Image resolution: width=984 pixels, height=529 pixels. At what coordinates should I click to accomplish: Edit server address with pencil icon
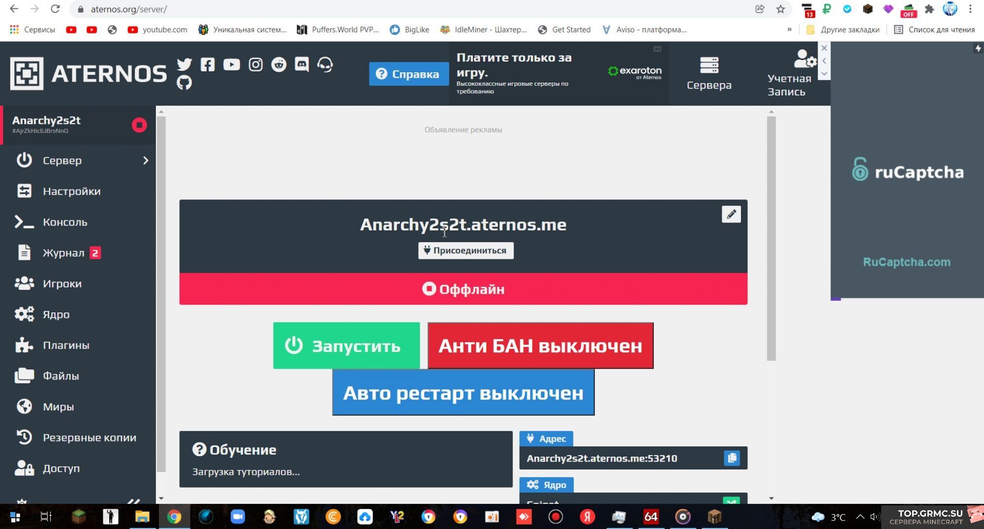point(731,214)
